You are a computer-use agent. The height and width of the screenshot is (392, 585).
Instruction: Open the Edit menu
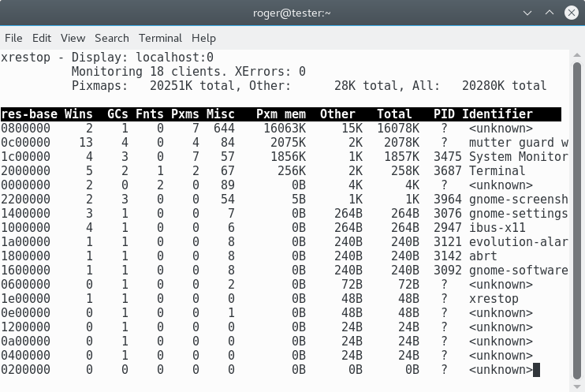[x=42, y=38]
